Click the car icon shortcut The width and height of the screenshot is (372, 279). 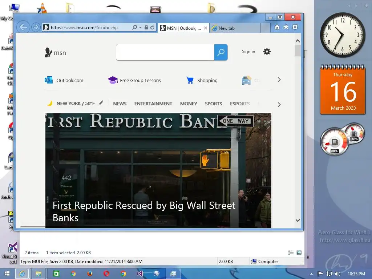246,80
